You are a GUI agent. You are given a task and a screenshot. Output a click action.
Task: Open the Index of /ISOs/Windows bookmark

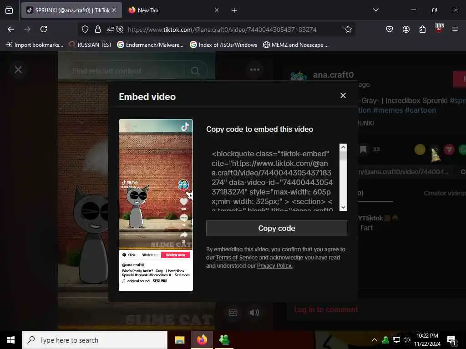coord(223,45)
